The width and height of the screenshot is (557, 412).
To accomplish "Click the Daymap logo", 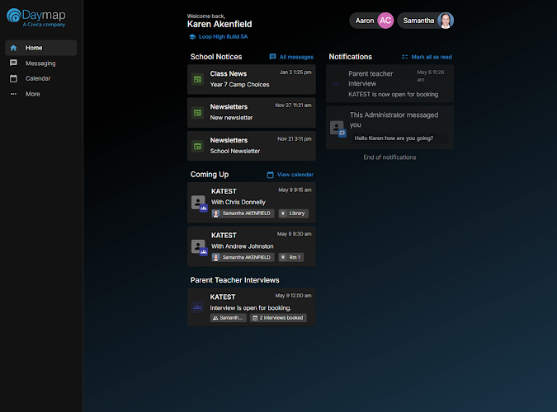I will 36,18.
